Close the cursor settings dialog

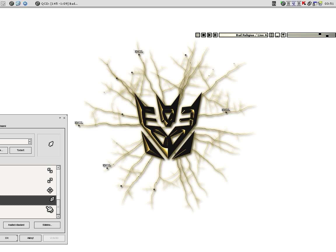[x=64, y=118]
